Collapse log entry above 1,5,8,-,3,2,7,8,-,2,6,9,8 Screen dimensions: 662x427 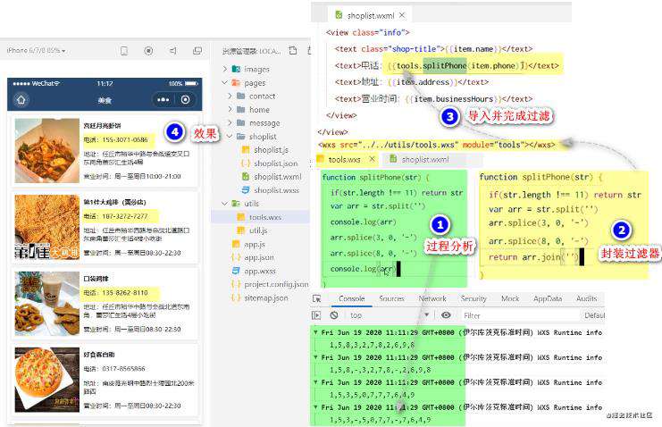[315, 357]
